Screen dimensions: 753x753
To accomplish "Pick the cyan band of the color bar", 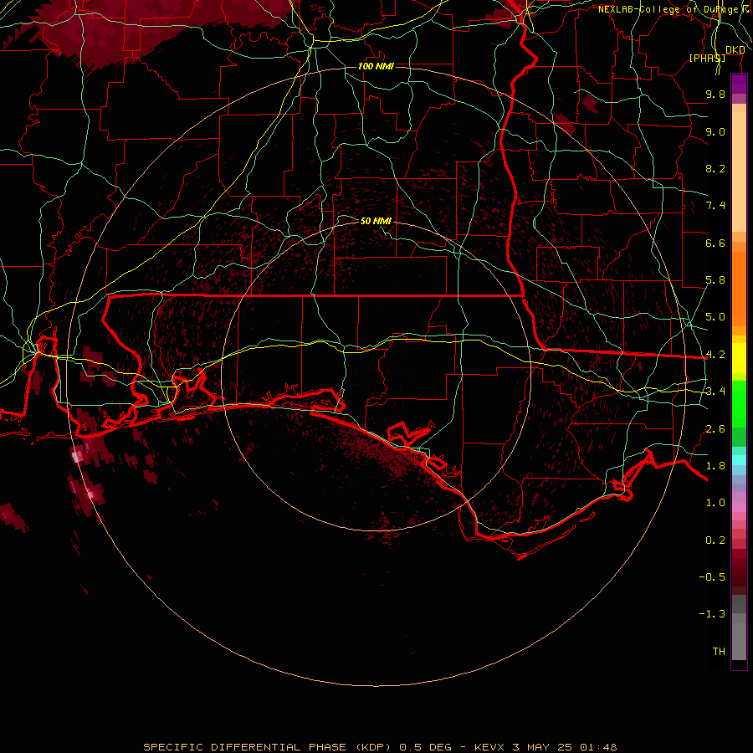I will [739, 460].
